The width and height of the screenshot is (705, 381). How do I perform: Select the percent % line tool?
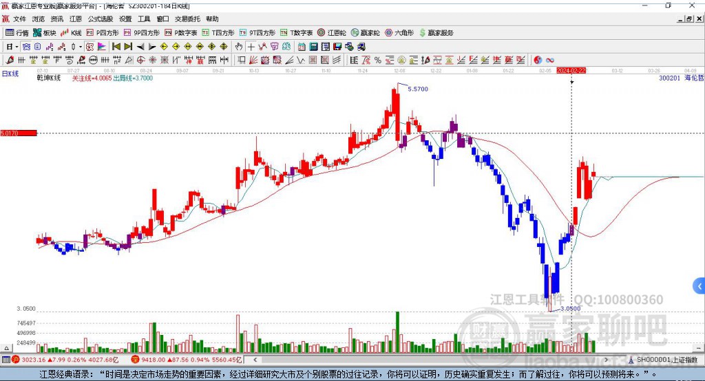coord(378,61)
